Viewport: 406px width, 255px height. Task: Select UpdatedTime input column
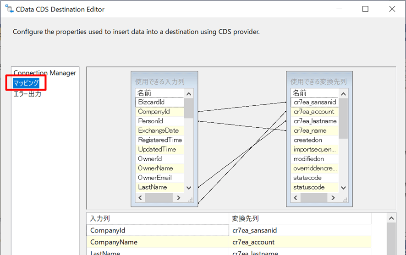[159, 150]
